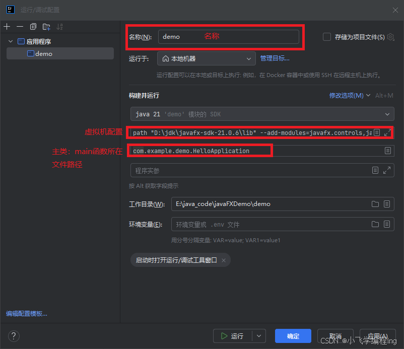Open the 修改选项 menu

(x=350, y=96)
